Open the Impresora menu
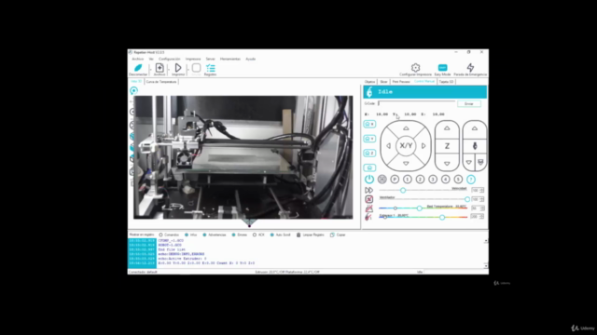This screenshot has width=597, height=335. pyautogui.click(x=193, y=59)
